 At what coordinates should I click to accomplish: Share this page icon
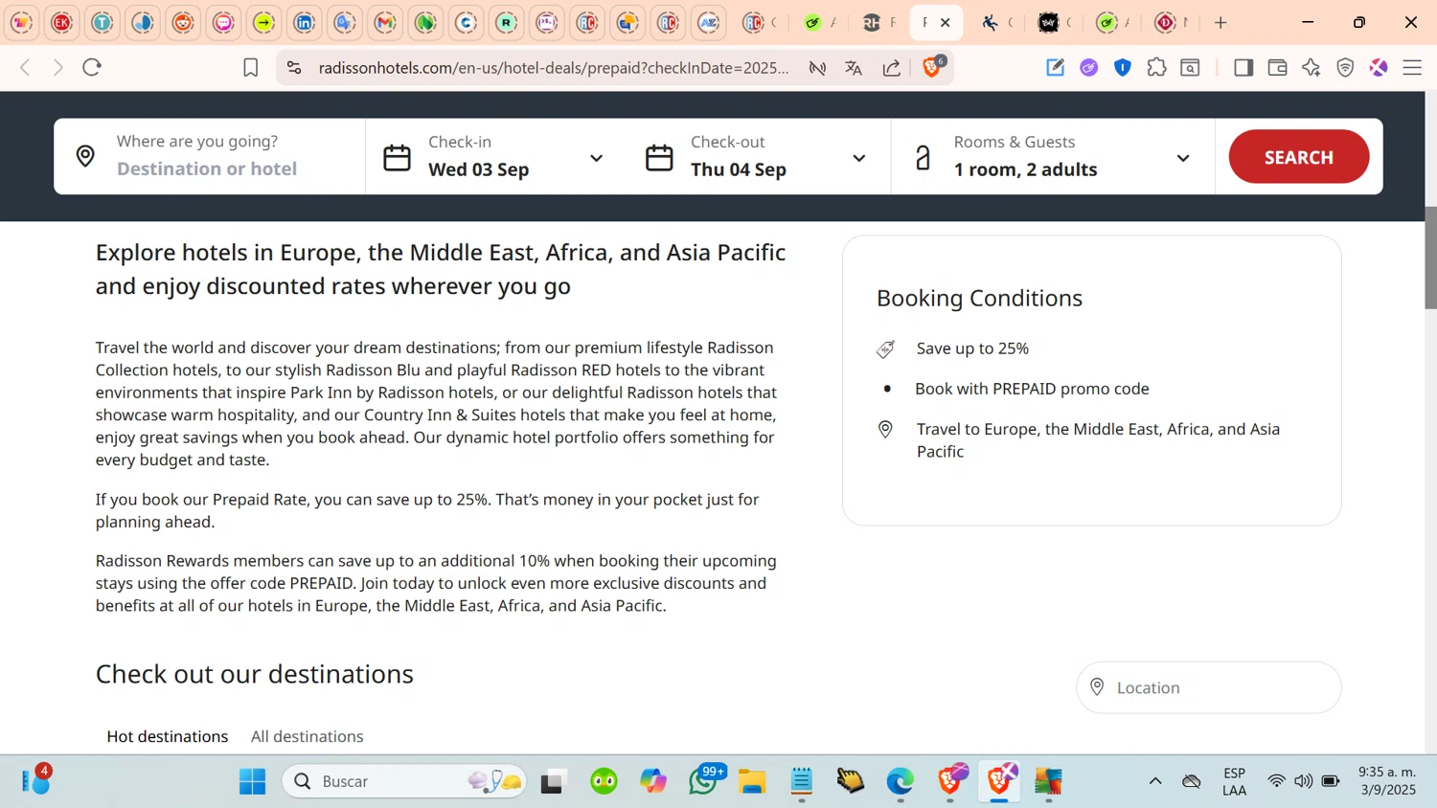coord(891,68)
